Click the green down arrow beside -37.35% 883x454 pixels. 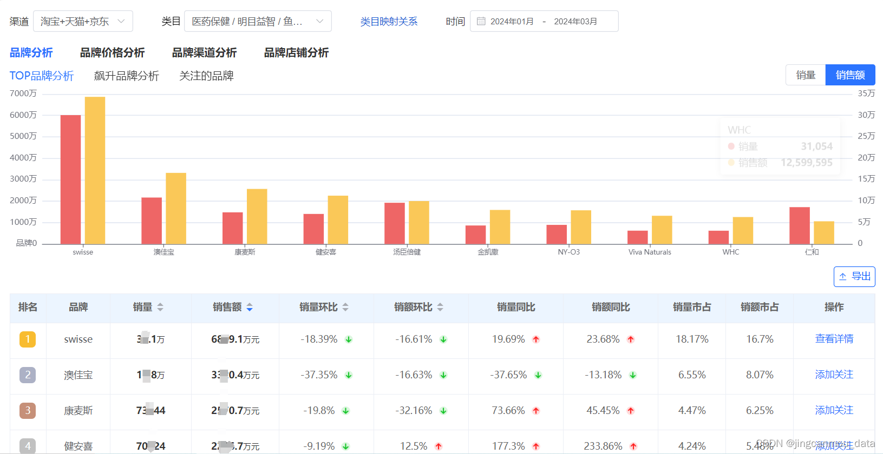click(349, 375)
